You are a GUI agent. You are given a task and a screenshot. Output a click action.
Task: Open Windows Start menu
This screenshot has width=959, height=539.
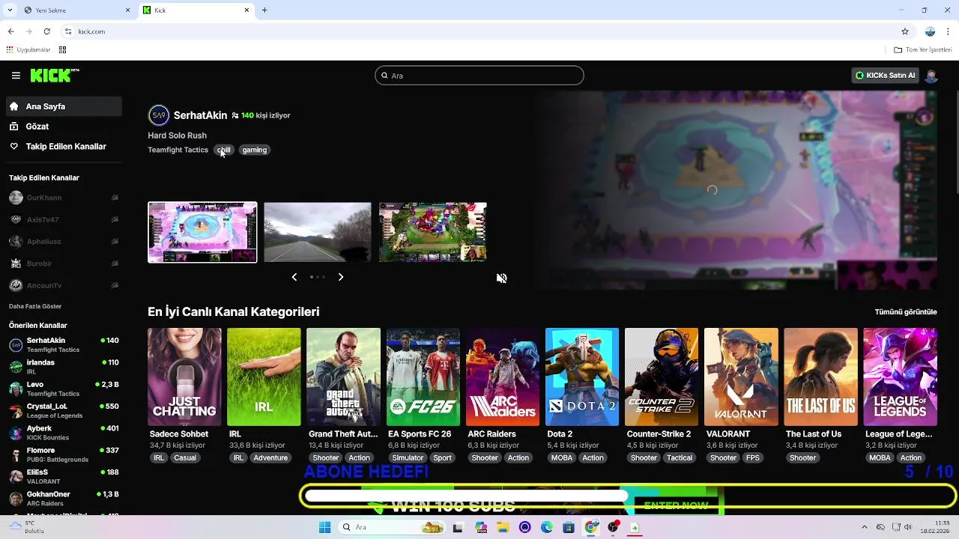click(x=324, y=527)
